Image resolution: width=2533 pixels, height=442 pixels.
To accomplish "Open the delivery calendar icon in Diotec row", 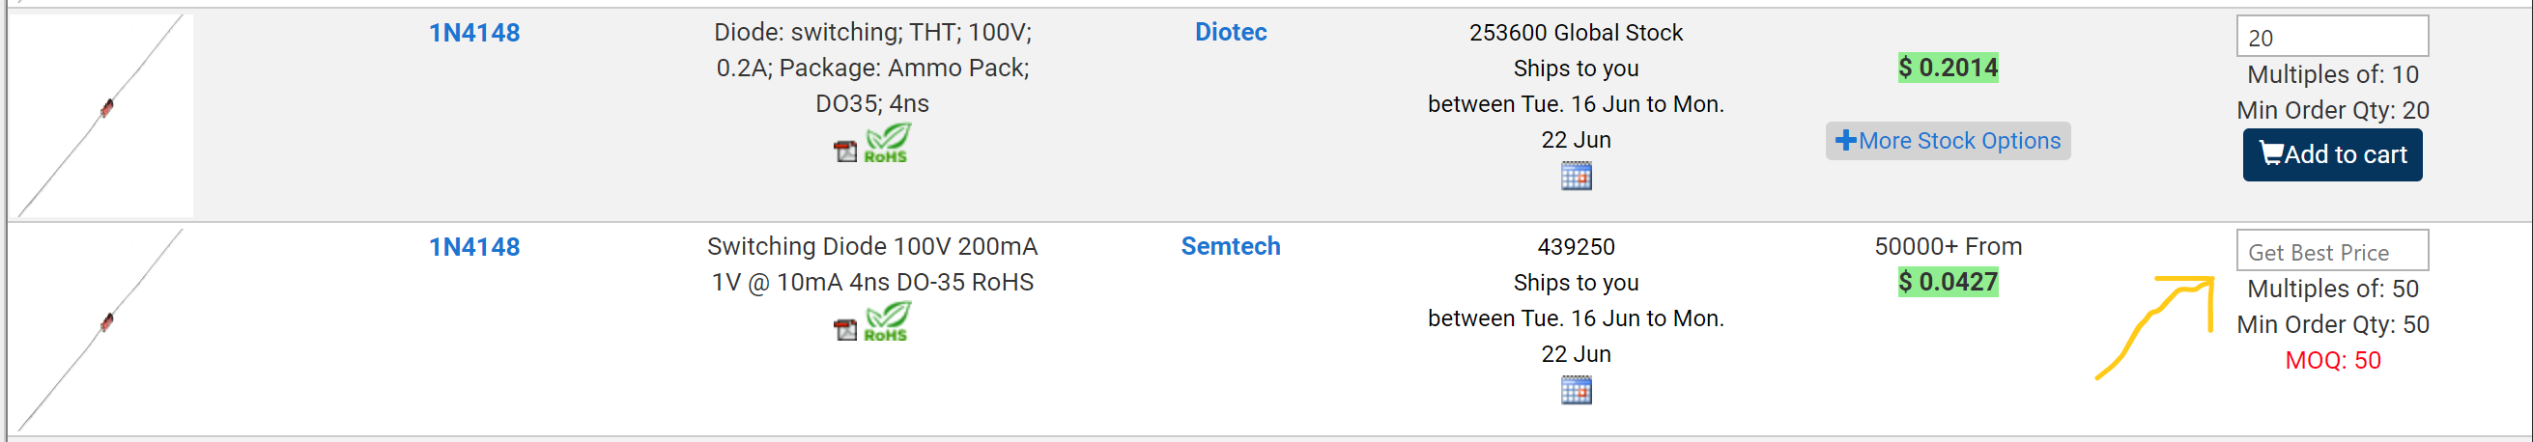I will (x=1576, y=177).
